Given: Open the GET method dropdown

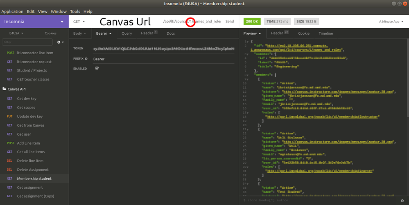Looking at the screenshot, I should tap(79, 22).
